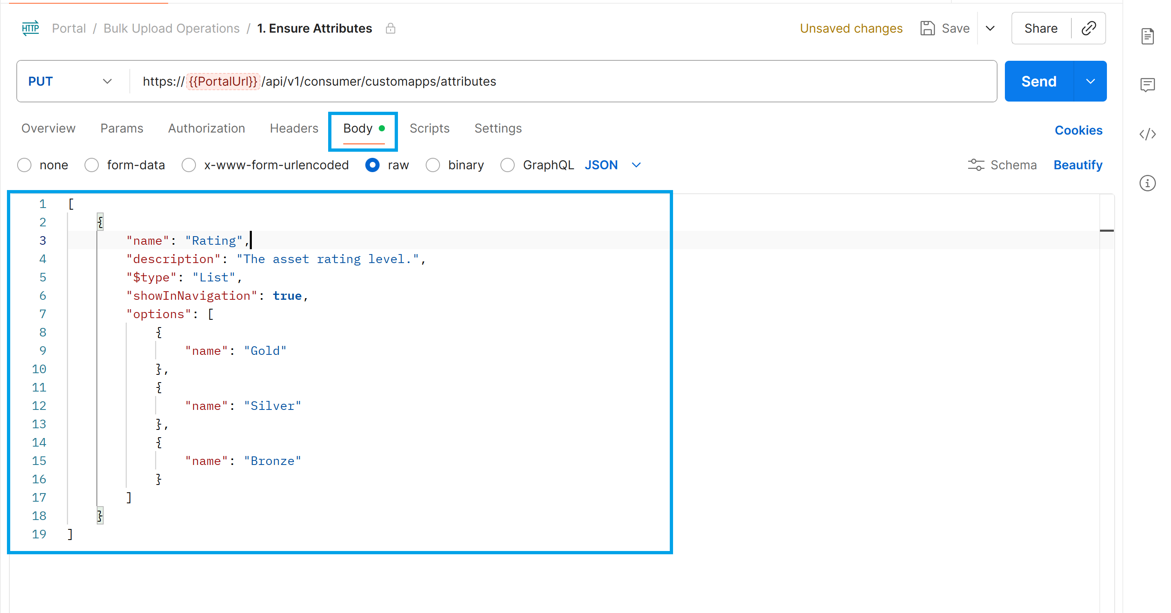Open the JSON language dropdown

point(635,164)
